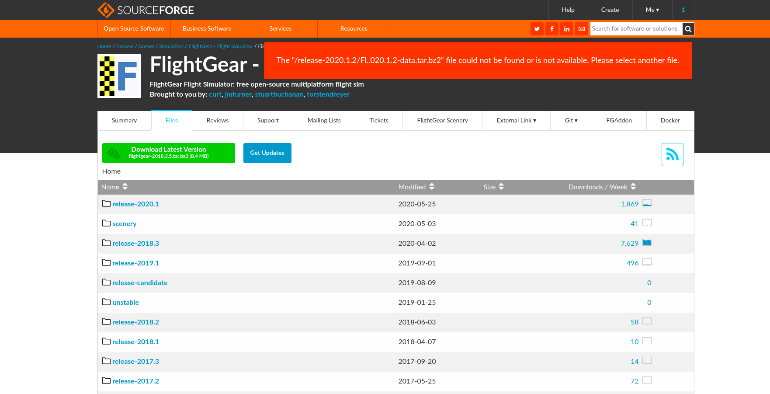This screenshot has width=770, height=394.
Task: Click download stats chart for release-2017.2
Action: coord(647,380)
